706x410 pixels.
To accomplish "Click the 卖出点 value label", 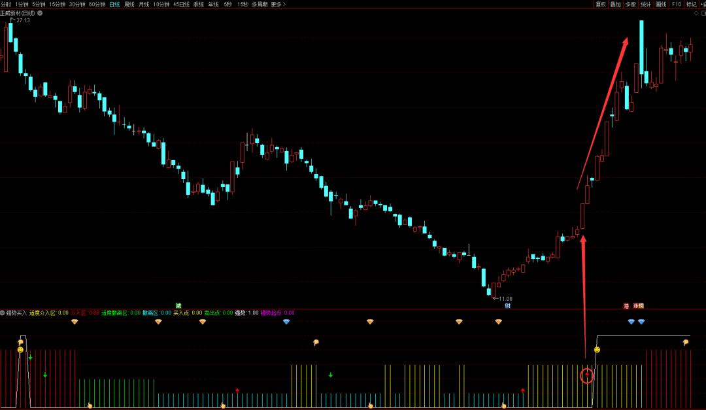I will coord(218,313).
